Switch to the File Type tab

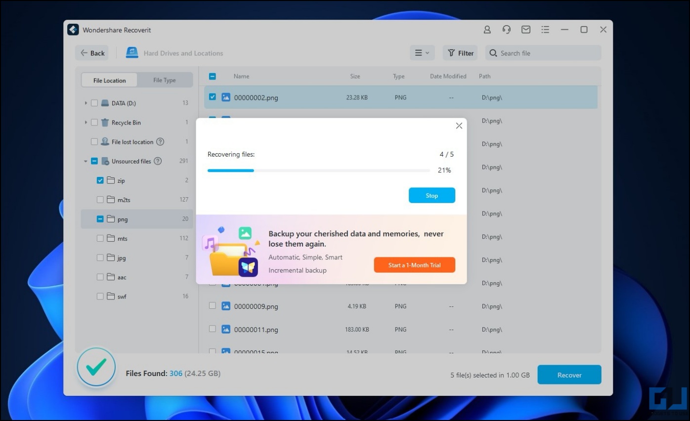(x=165, y=80)
